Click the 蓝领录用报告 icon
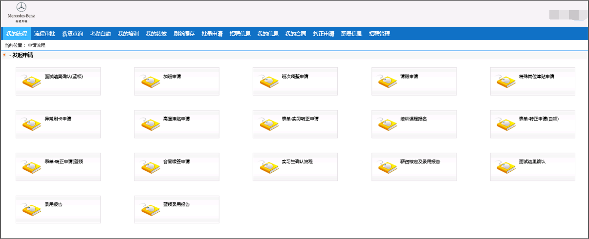Image resolution: width=589 pixels, height=239 pixels. (151, 210)
